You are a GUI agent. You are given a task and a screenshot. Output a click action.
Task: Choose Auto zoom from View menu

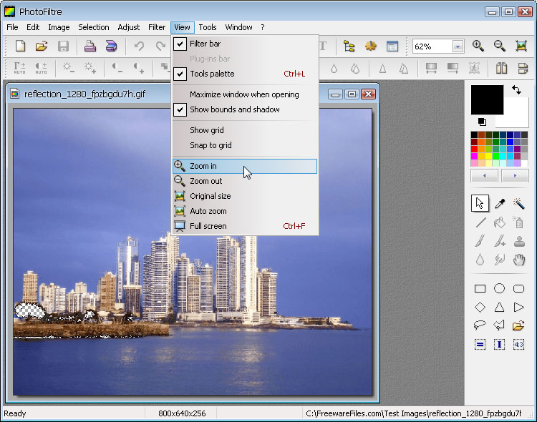coord(246,211)
